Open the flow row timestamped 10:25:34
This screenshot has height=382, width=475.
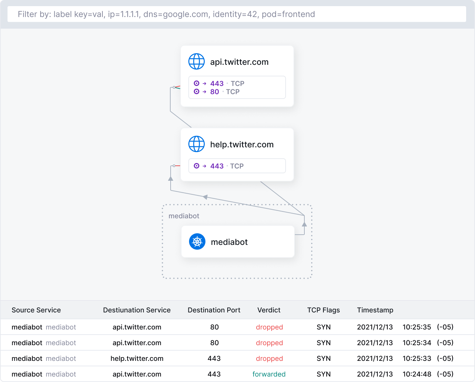(237, 343)
